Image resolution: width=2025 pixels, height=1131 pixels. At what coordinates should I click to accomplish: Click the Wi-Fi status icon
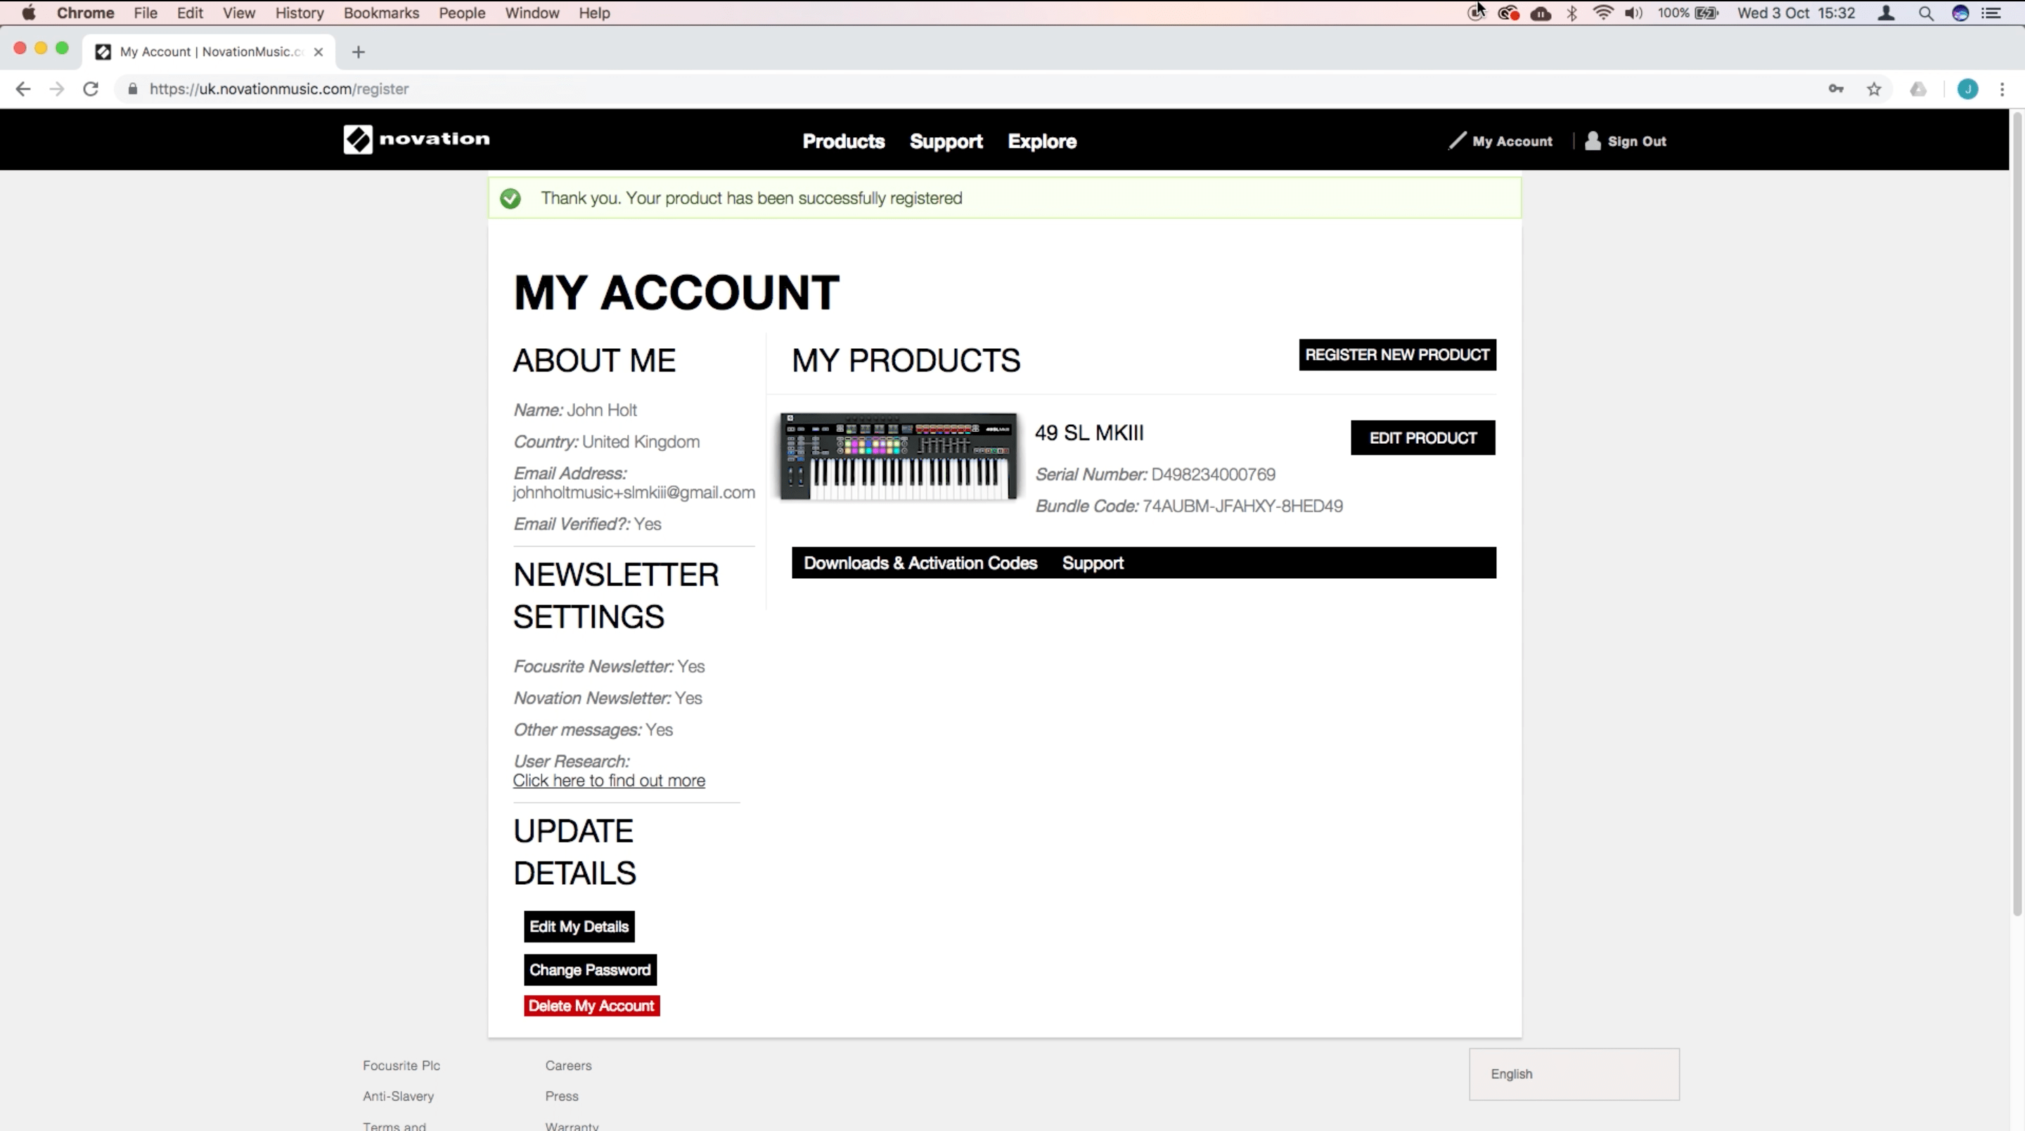coord(1602,13)
